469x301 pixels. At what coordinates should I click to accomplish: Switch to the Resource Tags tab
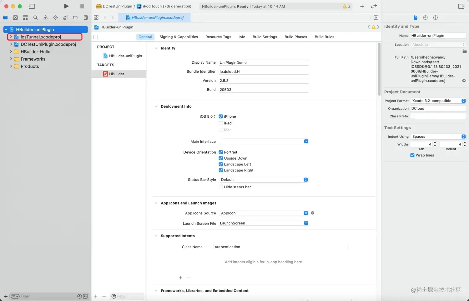[218, 37]
